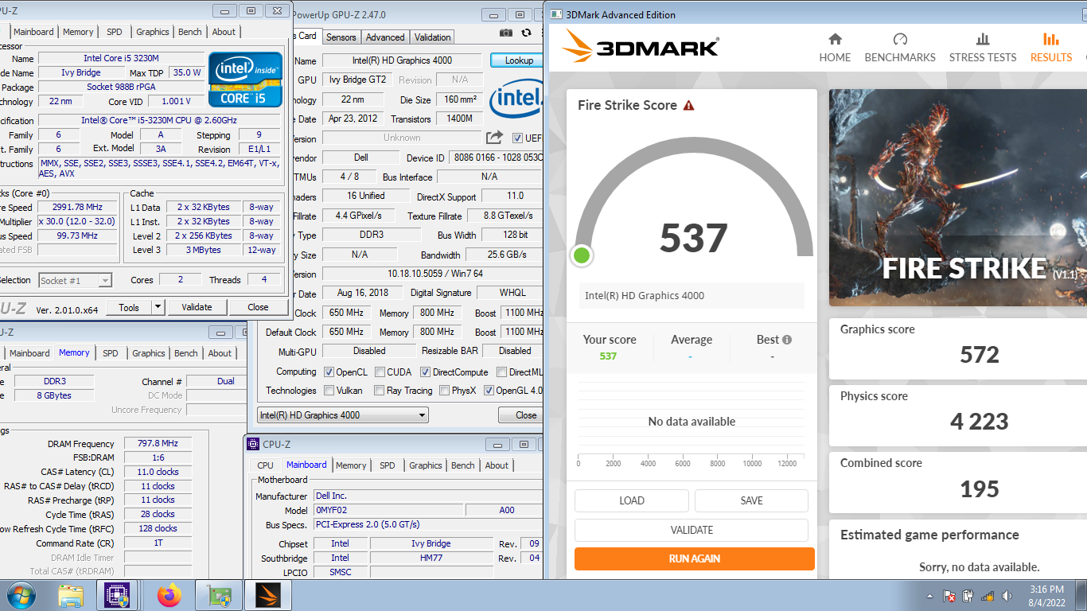Click the info icon next to Best
The width and height of the screenshot is (1087, 611).
tap(787, 340)
